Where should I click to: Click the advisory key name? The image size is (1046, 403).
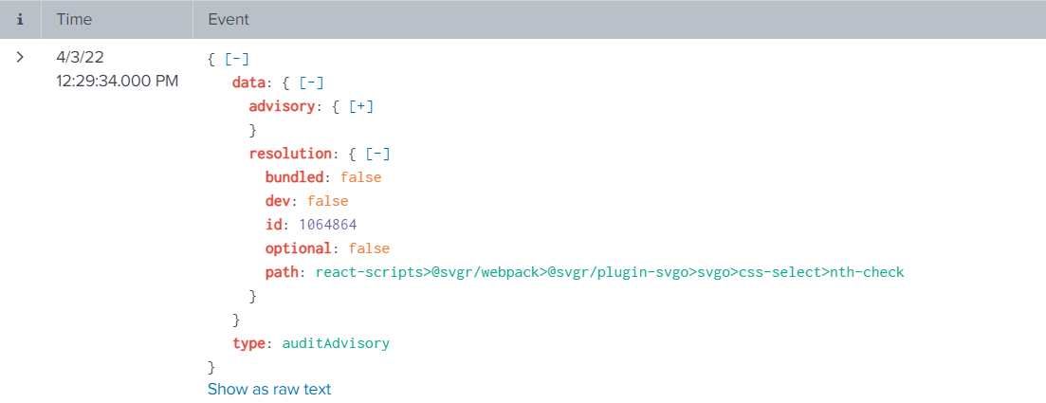[x=281, y=106]
